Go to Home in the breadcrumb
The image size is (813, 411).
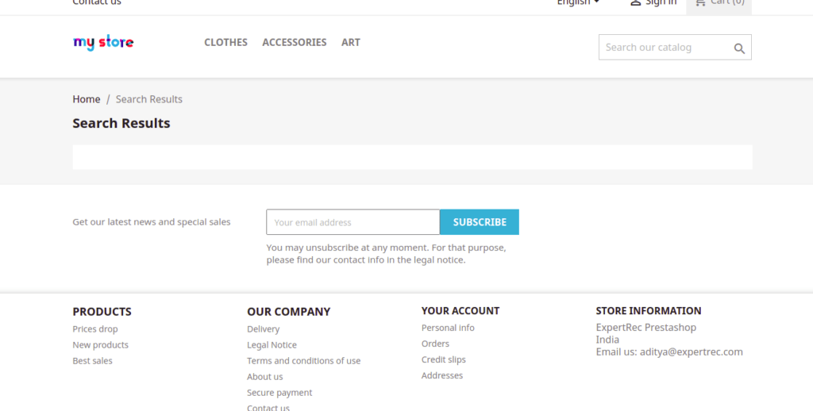(87, 99)
